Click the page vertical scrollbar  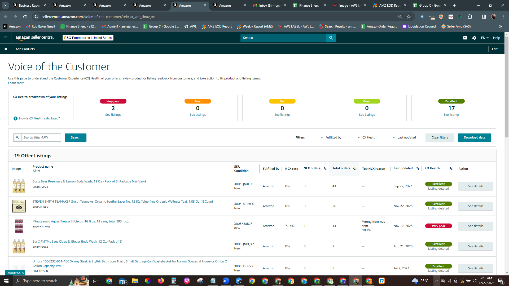coord(507,87)
